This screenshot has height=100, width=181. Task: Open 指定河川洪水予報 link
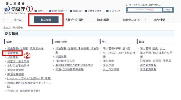coord(18,62)
